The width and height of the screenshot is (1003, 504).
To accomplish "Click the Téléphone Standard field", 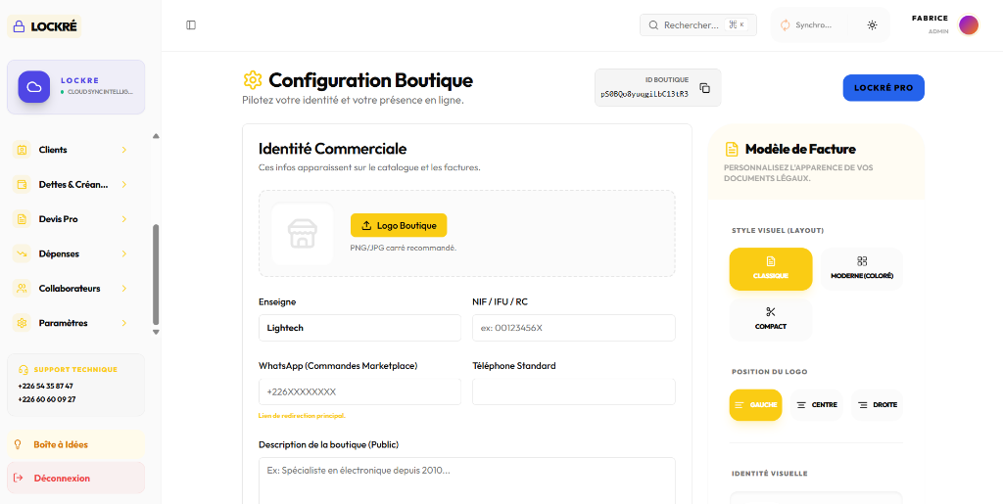I will tap(574, 391).
